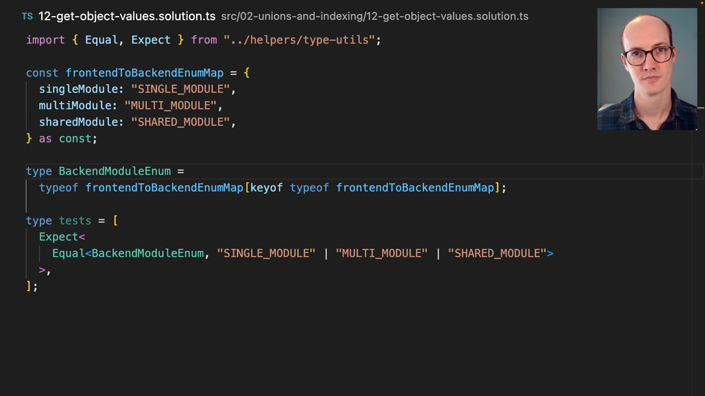705x396 pixels.
Task: Click Expect in the import statement
Action: pos(151,40)
